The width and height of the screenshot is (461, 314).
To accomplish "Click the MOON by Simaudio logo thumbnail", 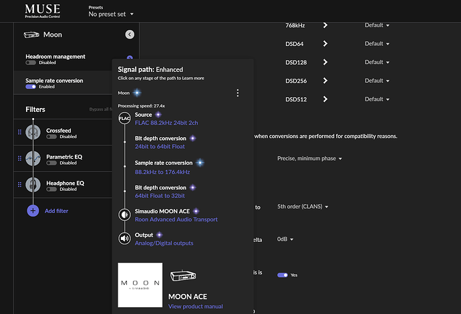I will (x=140, y=285).
